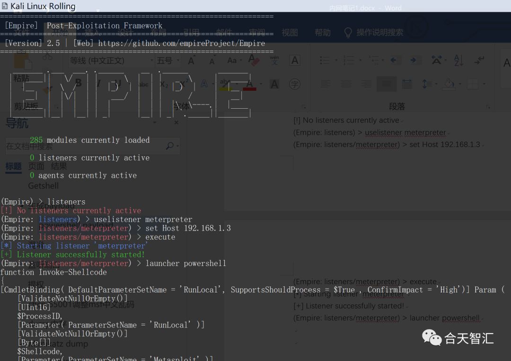This screenshot has height=361, width=511.
Task: Toggle superscript x² in Word
Action: (185, 83)
